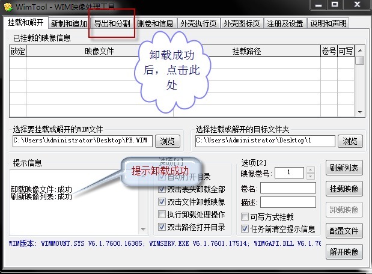This screenshot has width=372, height=274.
Task: Open the 外壳图标页 tab
Action: coord(242,23)
